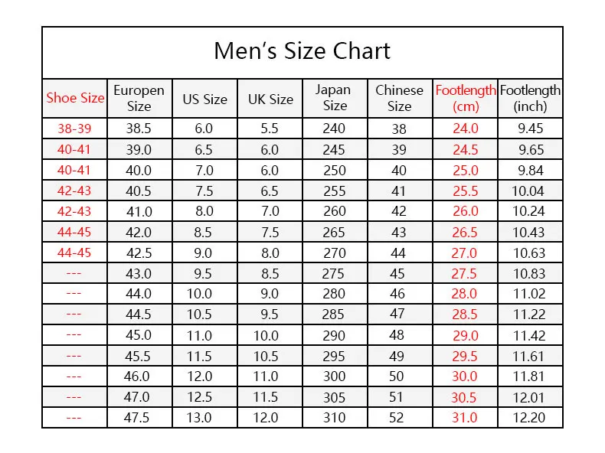Image resolution: width=605 pixels, height=453 pixels.
Task: Click the UK Size column header
Action: 270,99
